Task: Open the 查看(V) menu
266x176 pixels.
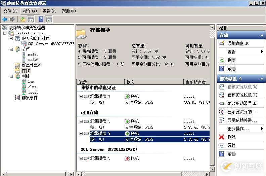Action: click(49, 11)
